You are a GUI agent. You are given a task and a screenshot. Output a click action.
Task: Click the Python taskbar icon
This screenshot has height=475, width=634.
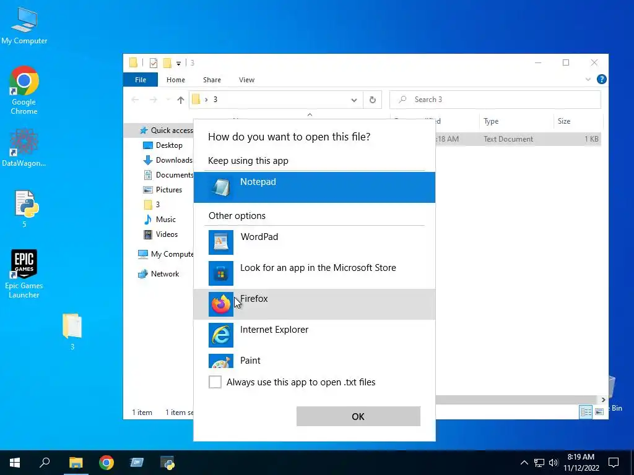[167, 463]
